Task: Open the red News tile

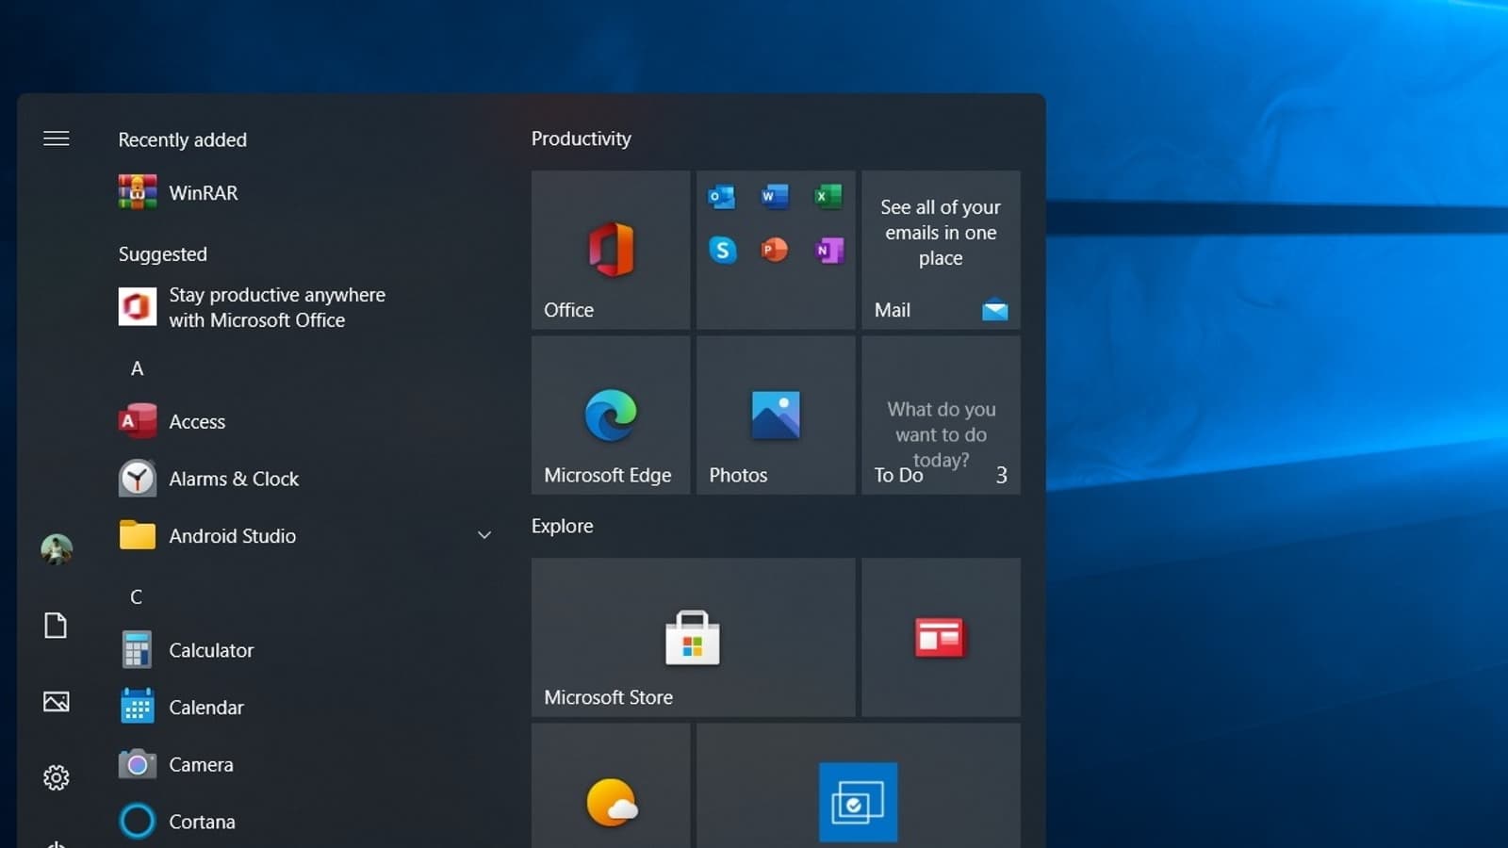Action: [x=941, y=637]
